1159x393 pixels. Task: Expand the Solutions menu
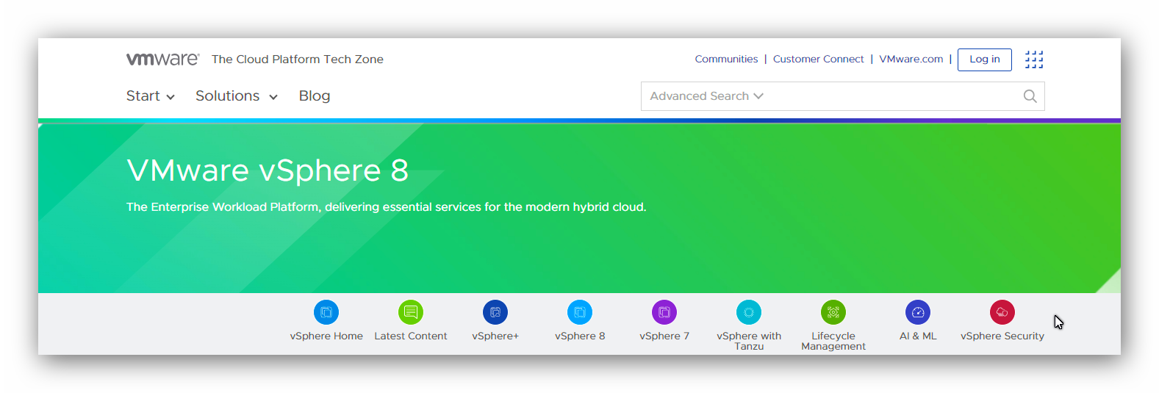click(x=237, y=96)
